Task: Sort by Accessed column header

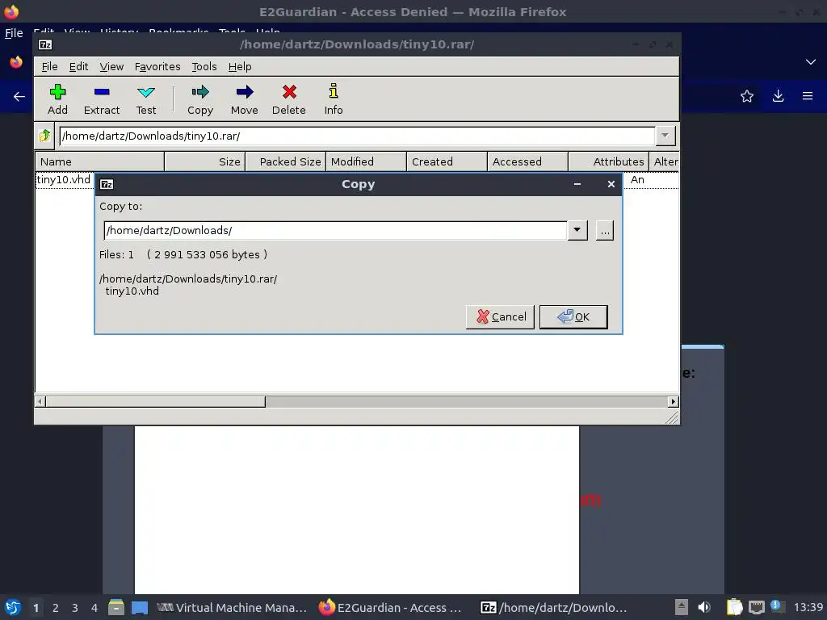Action: point(527,161)
